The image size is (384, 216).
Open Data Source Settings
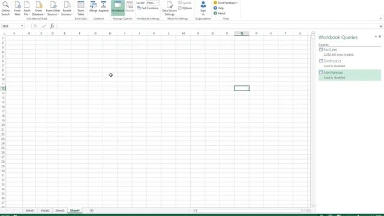coord(169,8)
